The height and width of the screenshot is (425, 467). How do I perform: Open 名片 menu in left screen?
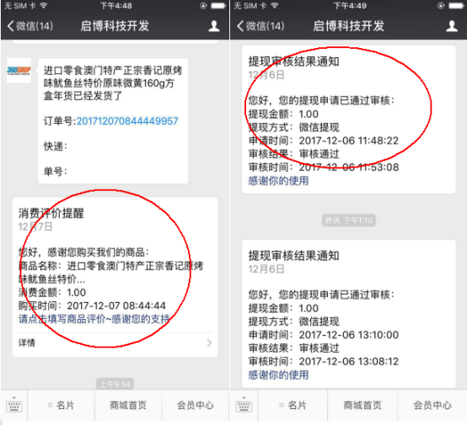(61, 406)
